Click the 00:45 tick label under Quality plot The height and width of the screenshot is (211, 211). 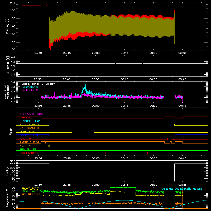pyautogui.click(x=182, y=185)
